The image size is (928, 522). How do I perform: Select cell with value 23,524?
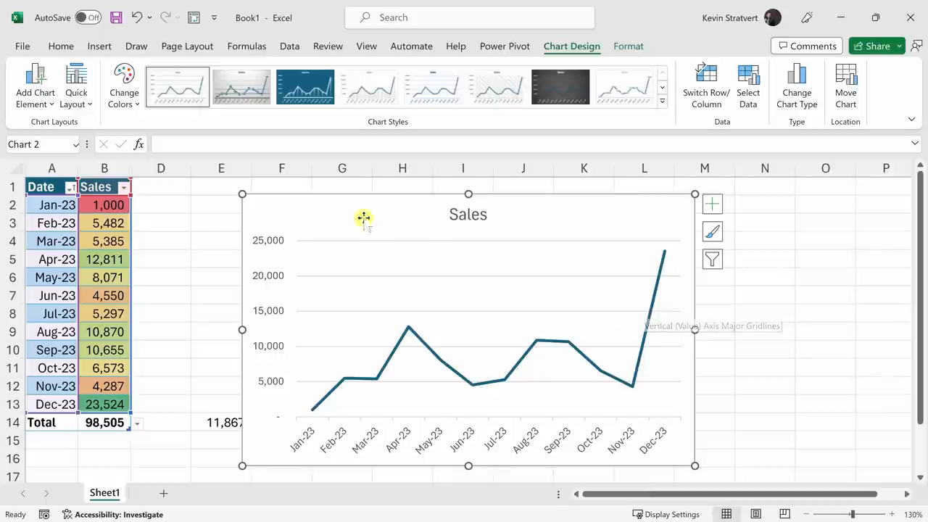(x=104, y=405)
